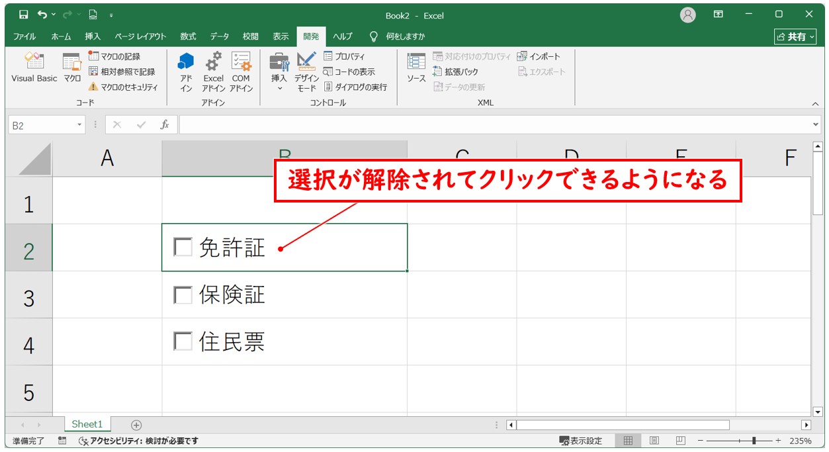Open COM アドイン dialog

click(241, 71)
